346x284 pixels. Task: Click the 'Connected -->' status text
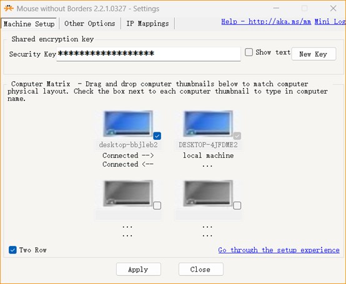128,155
